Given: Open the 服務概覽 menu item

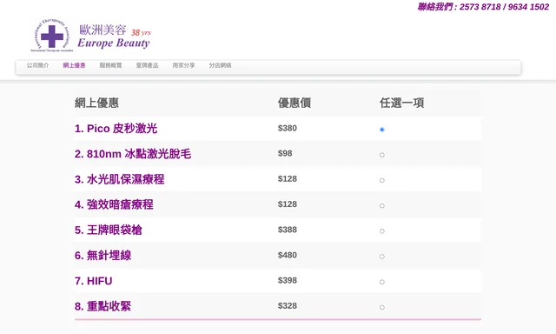Looking at the screenshot, I should 110,65.
